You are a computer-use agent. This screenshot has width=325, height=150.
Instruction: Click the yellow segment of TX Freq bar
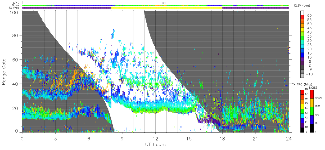tap(167, 8)
